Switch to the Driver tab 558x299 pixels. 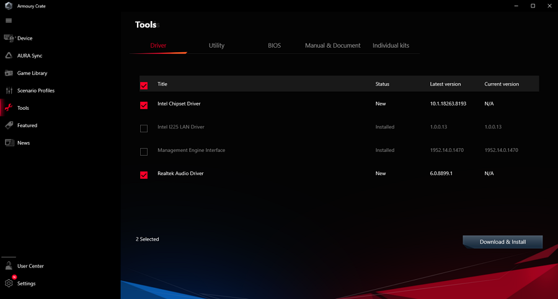[x=158, y=45]
